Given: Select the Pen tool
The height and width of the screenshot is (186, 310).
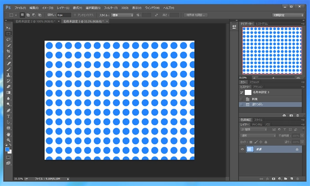Looking at the screenshot, I should (8, 110).
